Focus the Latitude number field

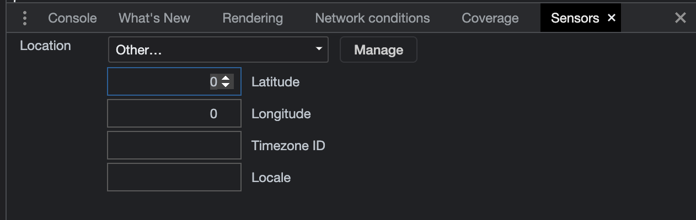174,81
